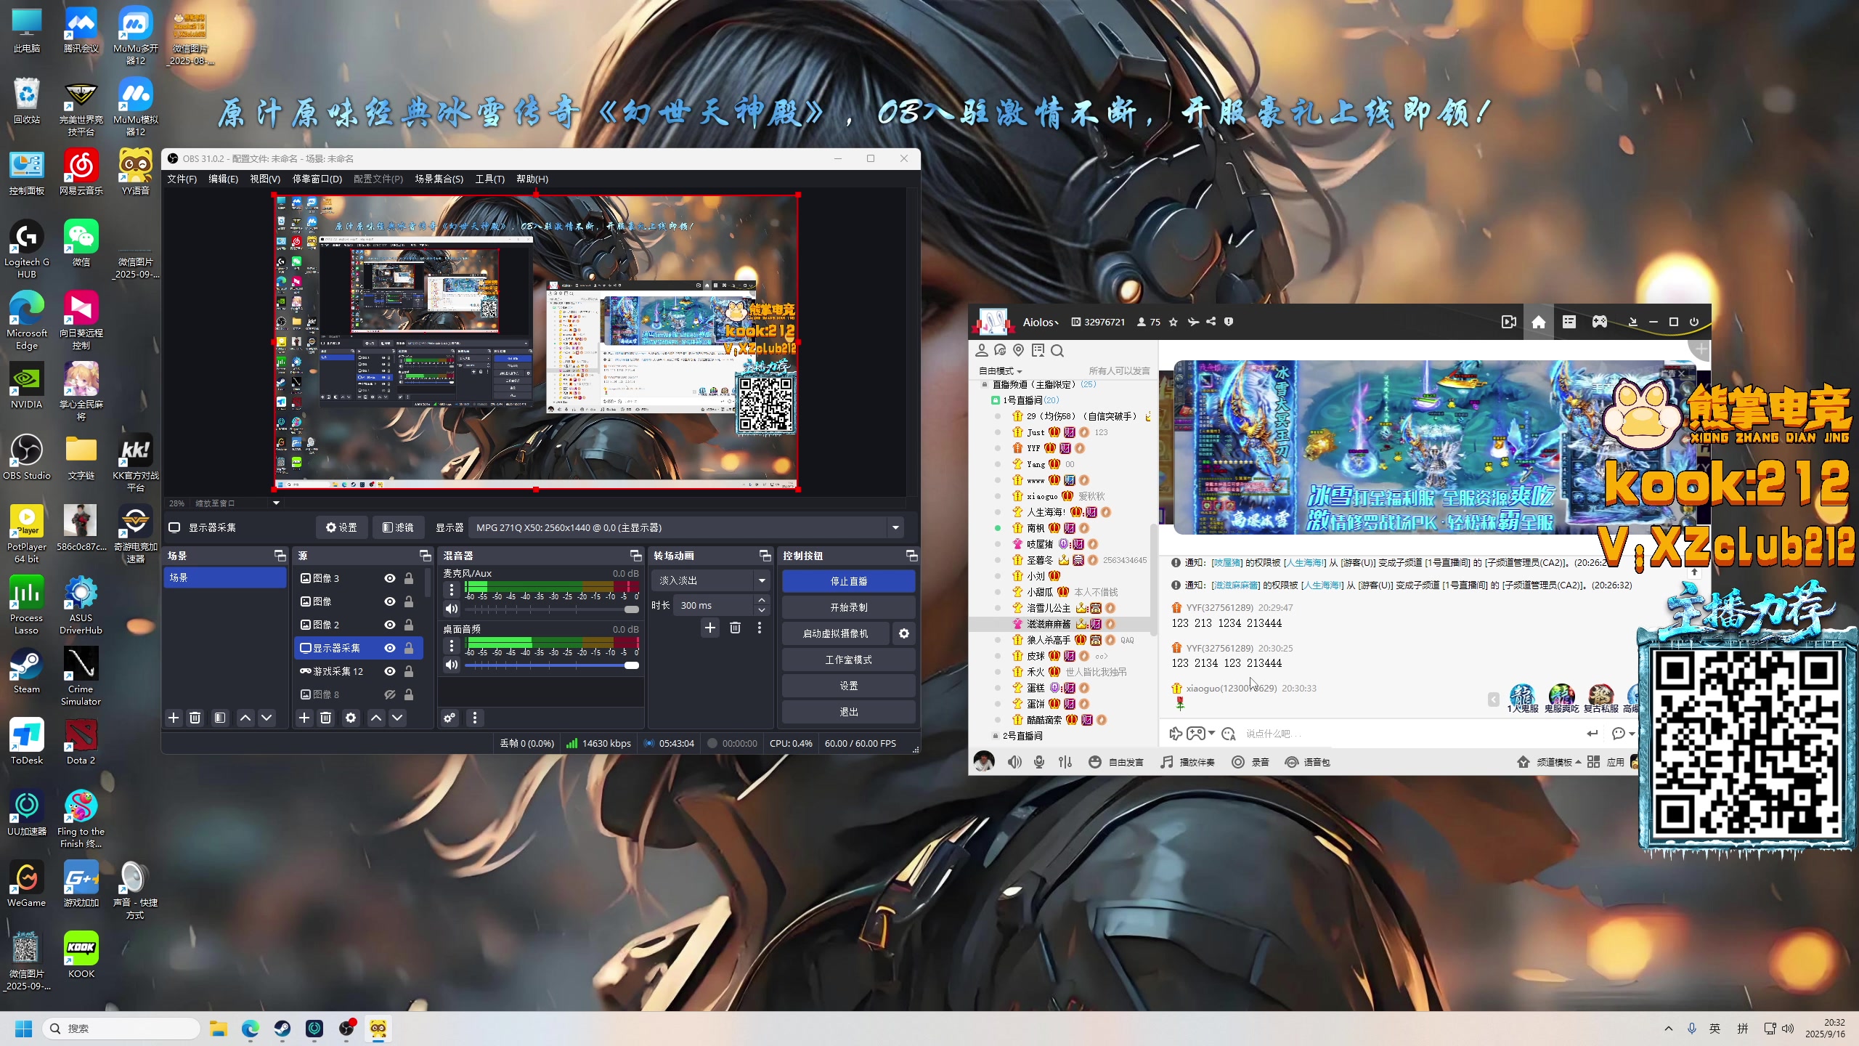1859x1046 pixels.
Task: Share the YY channel with share icon
Action: pos(1211,322)
